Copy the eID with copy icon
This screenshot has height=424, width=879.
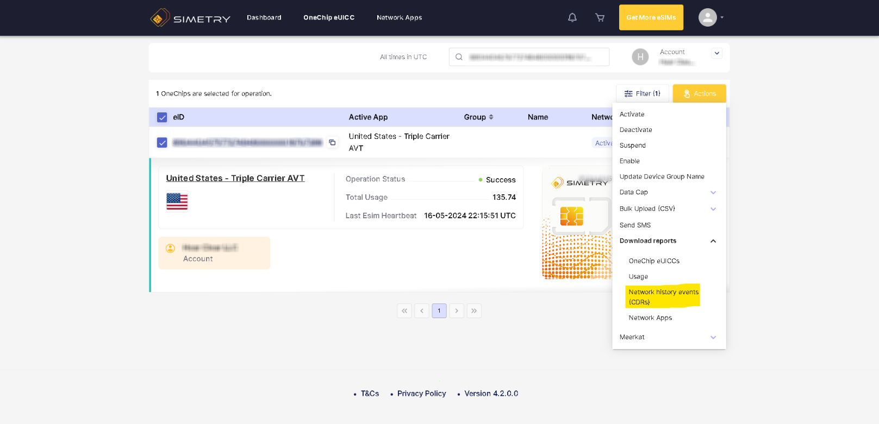332,142
